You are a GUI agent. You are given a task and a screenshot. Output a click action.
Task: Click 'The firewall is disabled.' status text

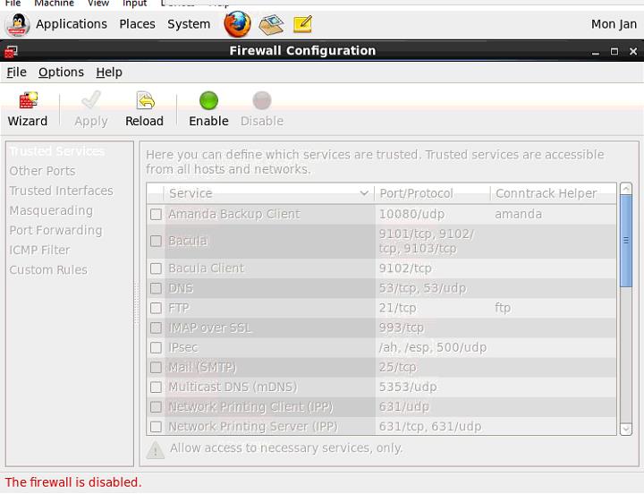[x=73, y=482]
